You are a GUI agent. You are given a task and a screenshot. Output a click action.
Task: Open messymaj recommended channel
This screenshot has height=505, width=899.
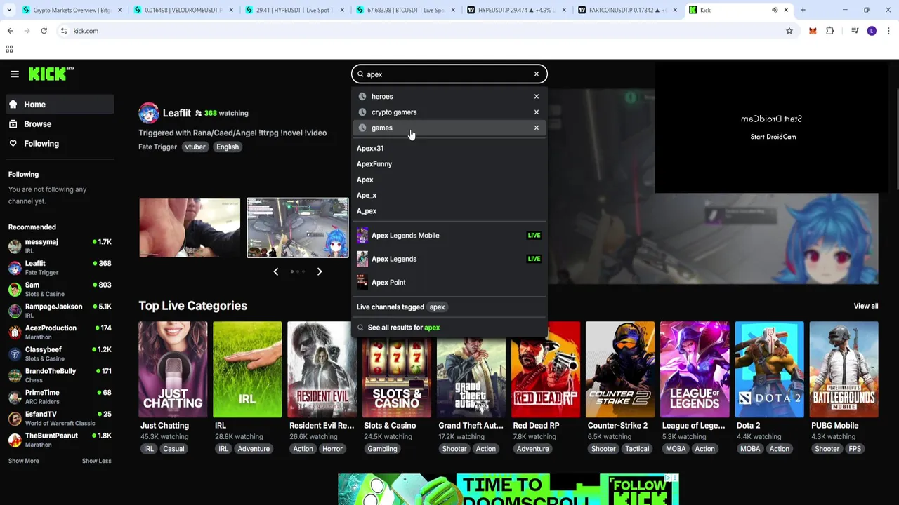[x=59, y=246]
